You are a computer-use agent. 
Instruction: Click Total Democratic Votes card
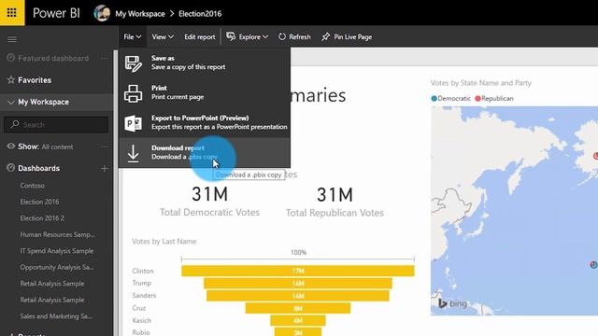coord(209,202)
